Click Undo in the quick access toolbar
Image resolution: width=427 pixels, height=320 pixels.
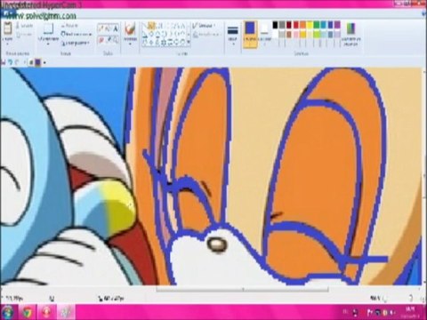pos(11,62)
